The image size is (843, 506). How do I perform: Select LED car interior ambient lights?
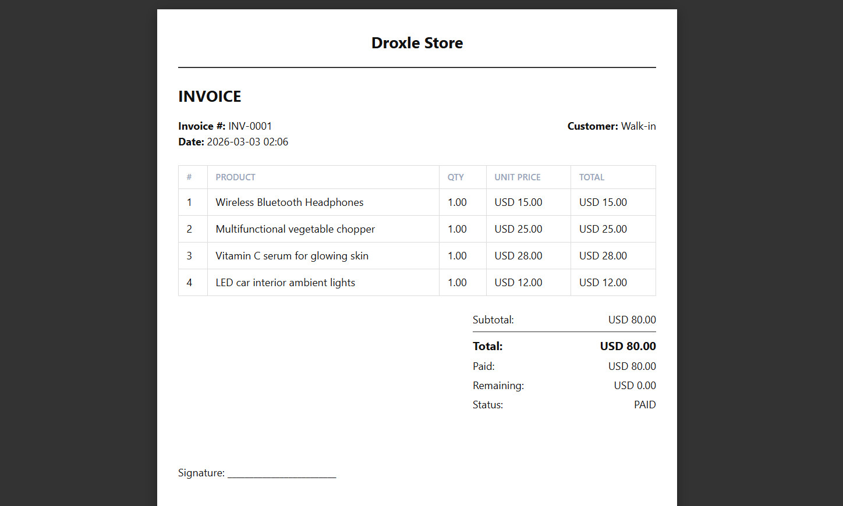(x=285, y=283)
